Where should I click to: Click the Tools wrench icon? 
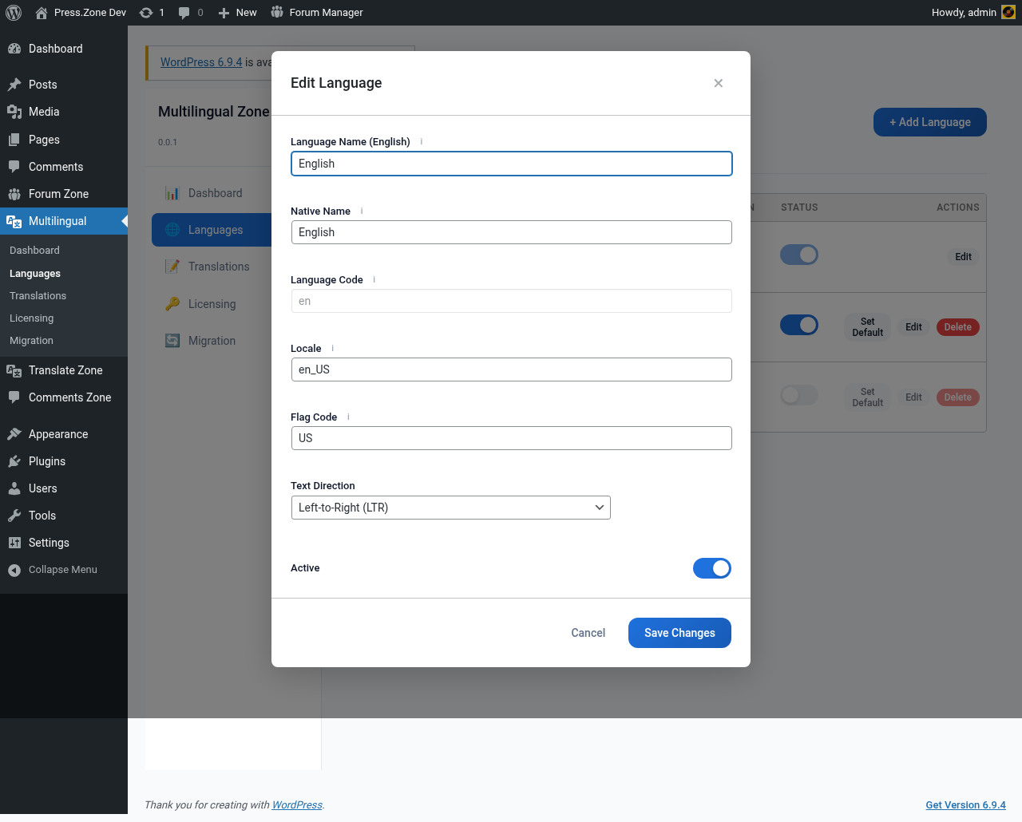pos(14,516)
